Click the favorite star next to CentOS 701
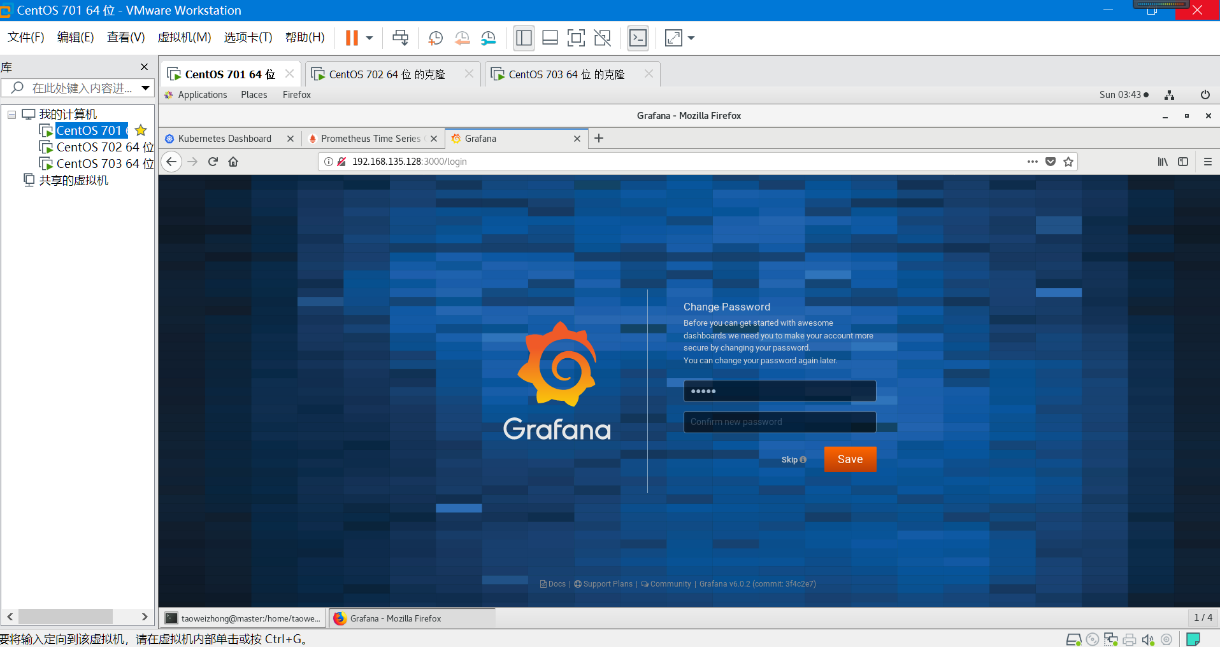This screenshot has width=1220, height=647. (x=141, y=130)
